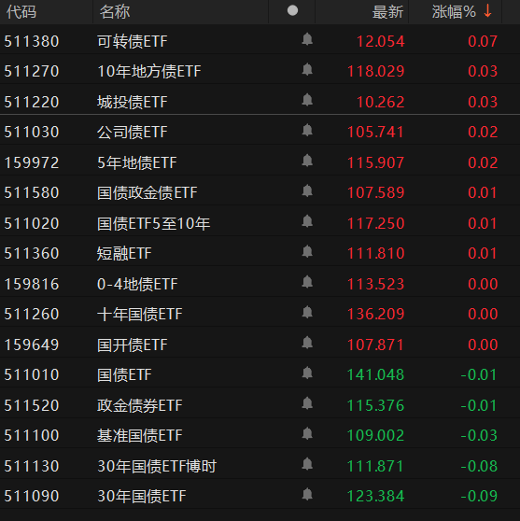The width and height of the screenshot is (520, 521).
Task: Click change value 0.07
Action: (483, 41)
